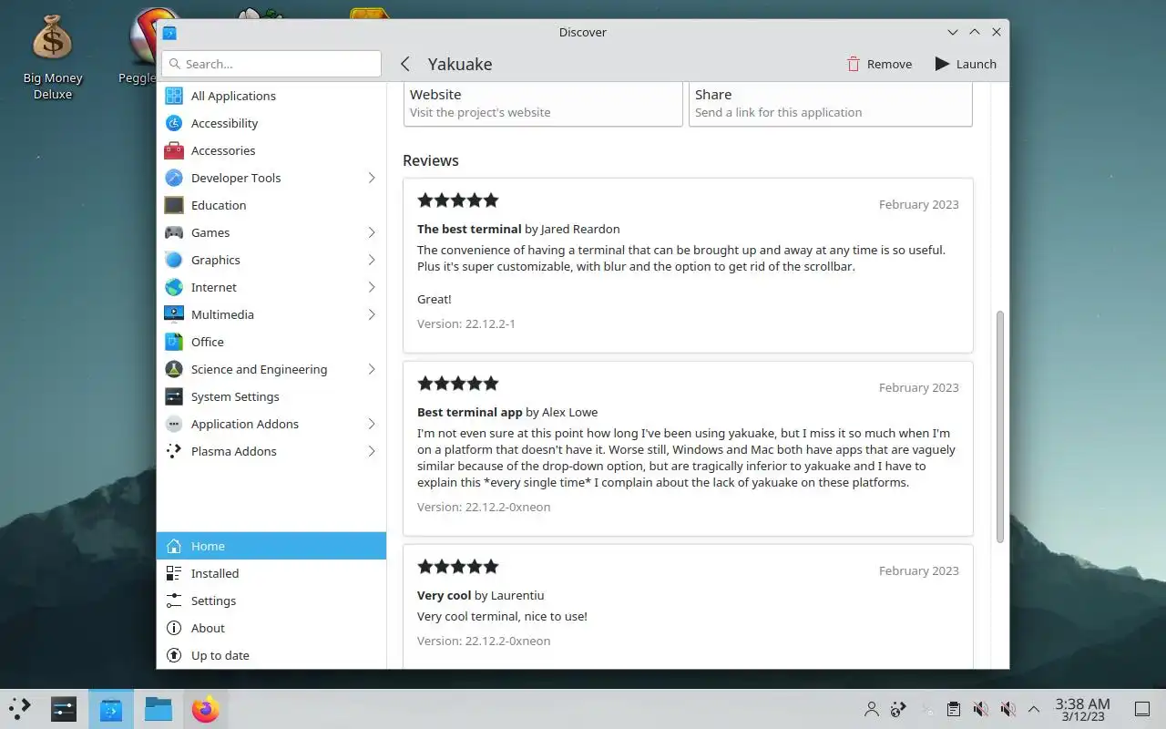The image size is (1166, 729).
Task: Click the clock showing 3:38 AM
Action: tap(1082, 709)
